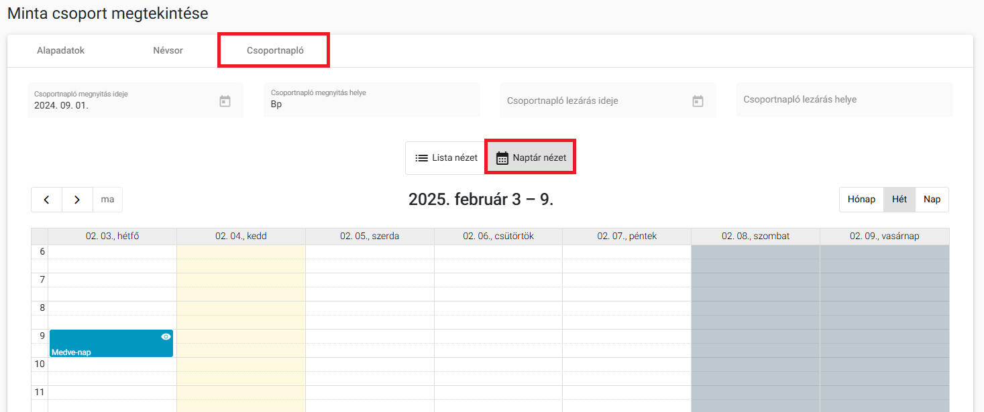Switch to Nap calendar view
The height and width of the screenshot is (412, 984).
click(932, 200)
